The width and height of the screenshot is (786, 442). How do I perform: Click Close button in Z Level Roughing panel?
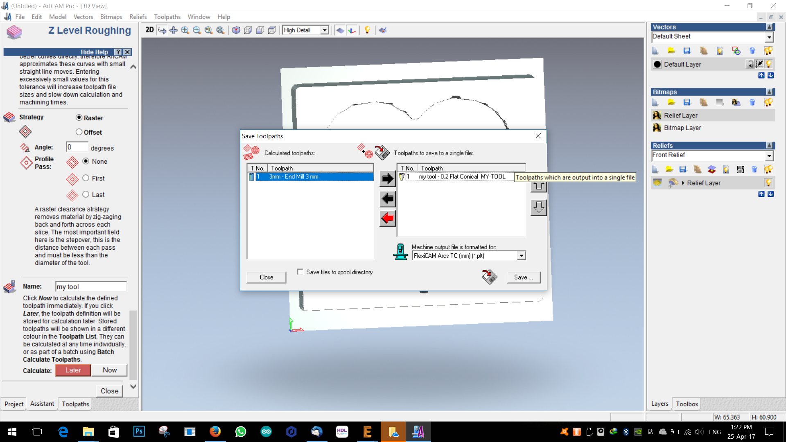click(x=110, y=391)
